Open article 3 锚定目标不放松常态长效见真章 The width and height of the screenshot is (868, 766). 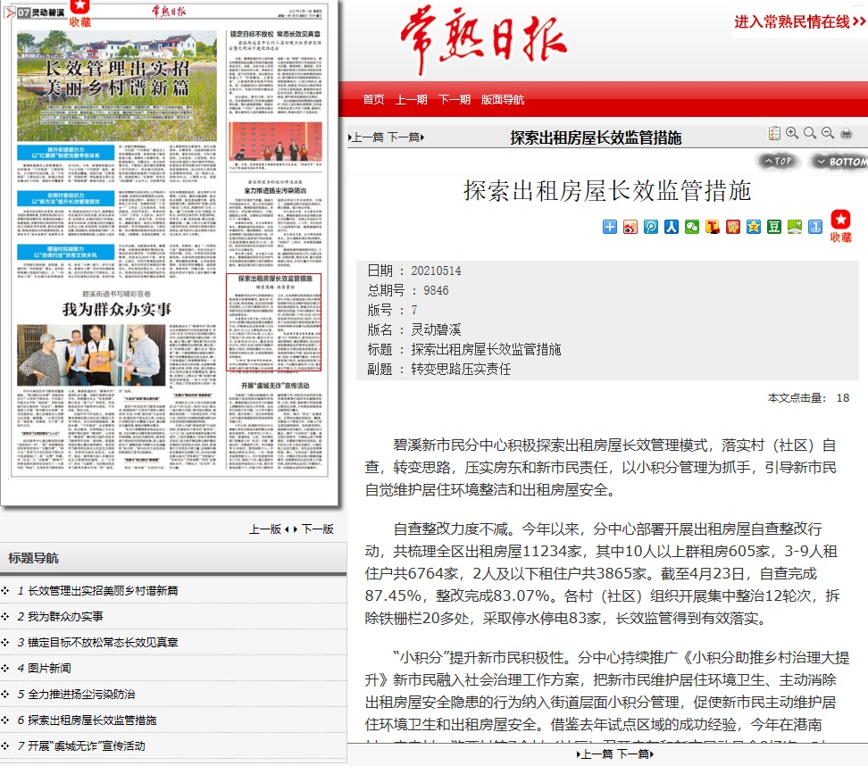click(x=103, y=643)
